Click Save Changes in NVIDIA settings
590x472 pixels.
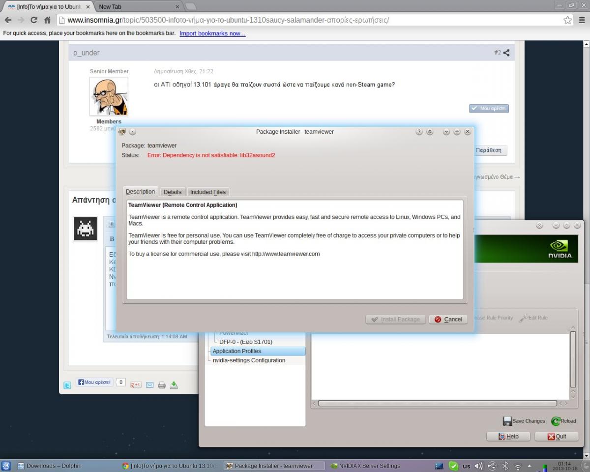(524, 421)
